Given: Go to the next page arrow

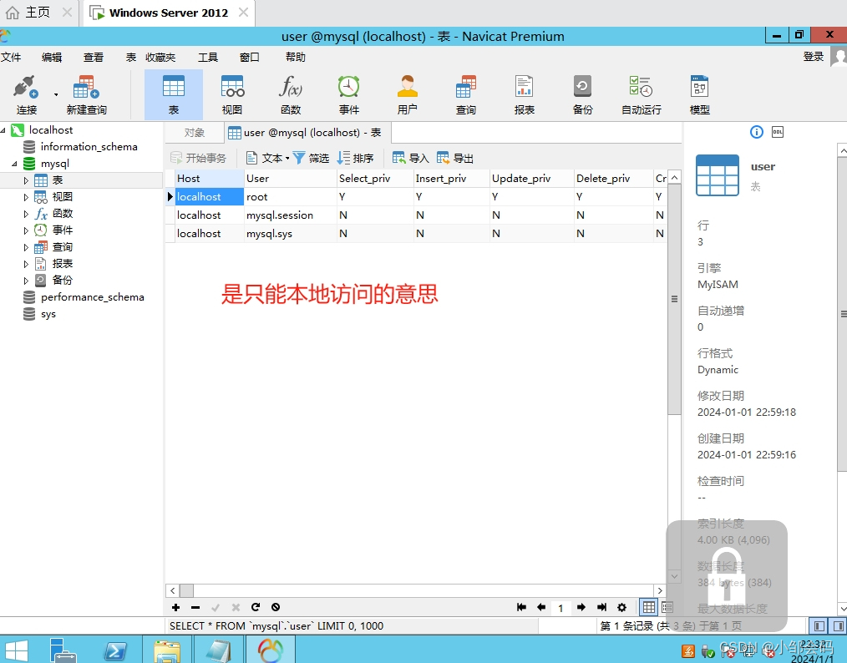Looking at the screenshot, I should tap(581, 607).
